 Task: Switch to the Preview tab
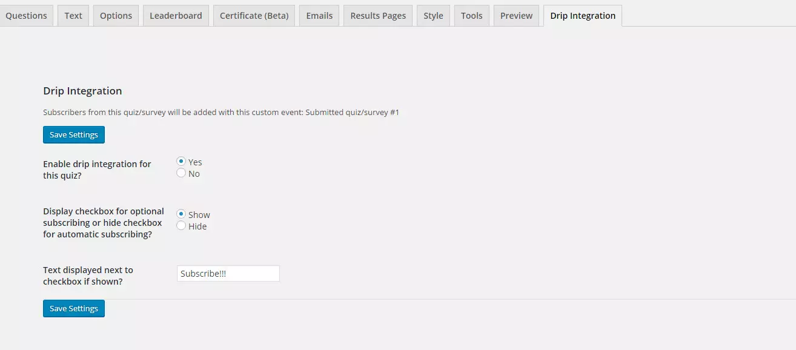point(516,16)
